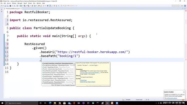Click proposal list scroll-down arrow

(74, 82)
